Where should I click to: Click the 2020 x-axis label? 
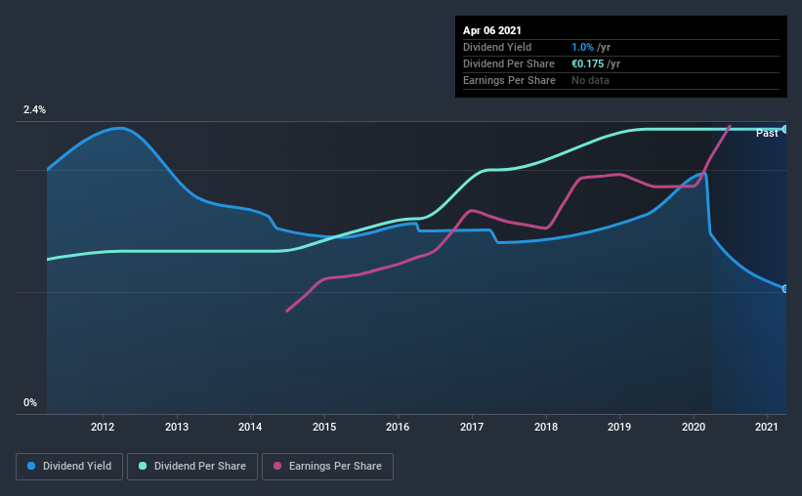[x=694, y=427]
